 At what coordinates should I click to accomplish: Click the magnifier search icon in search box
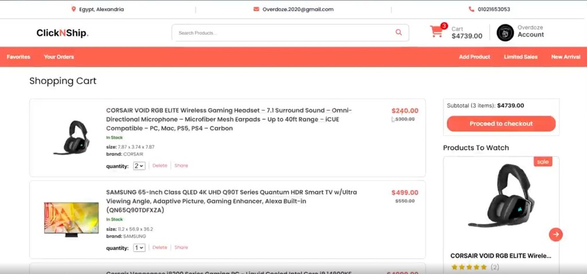399,33
